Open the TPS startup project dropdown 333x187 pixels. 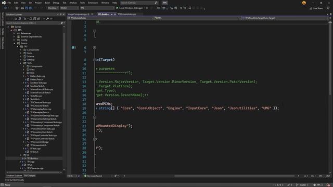pos(97,8)
